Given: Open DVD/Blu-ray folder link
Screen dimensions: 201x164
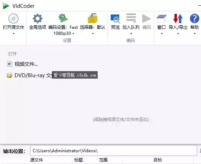Looking at the screenshot, I should tap(33, 75).
